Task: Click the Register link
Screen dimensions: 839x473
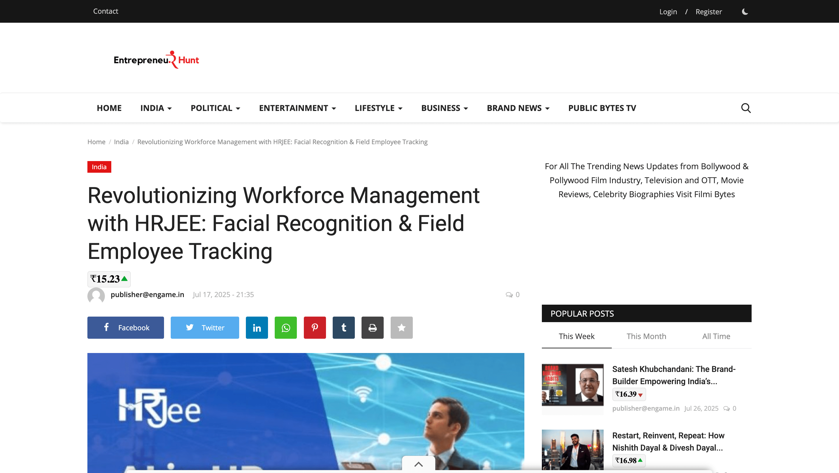Action: (708, 12)
